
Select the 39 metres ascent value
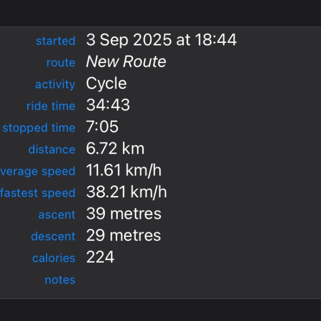pyautogui.click(x=124, y=214)
